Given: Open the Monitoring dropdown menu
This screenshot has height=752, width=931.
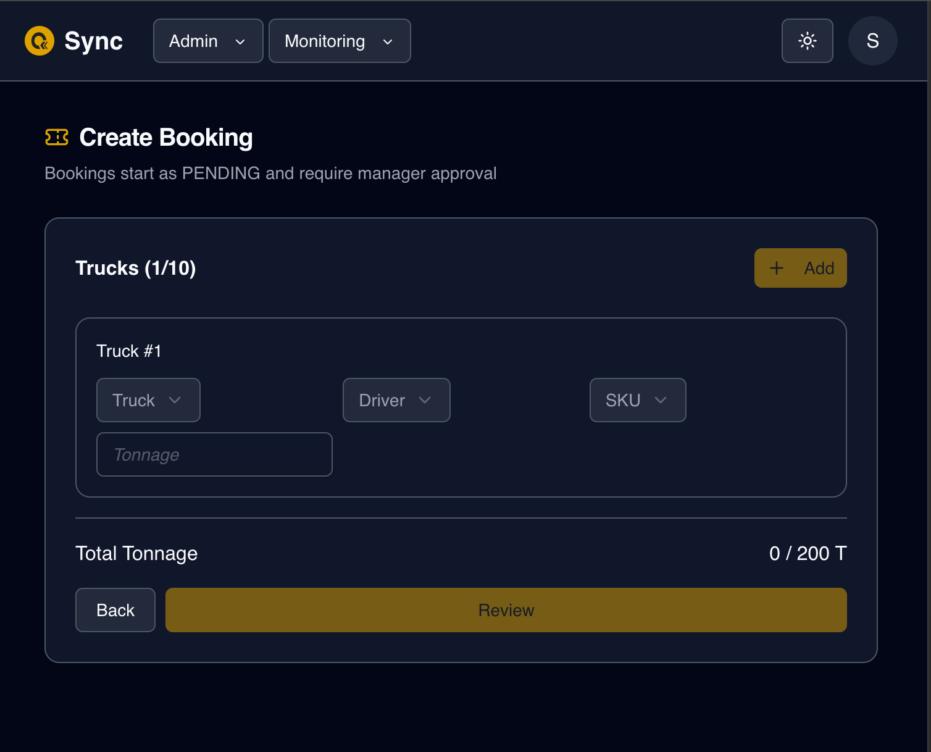Looking at the screenshot, I should point(340,41).
